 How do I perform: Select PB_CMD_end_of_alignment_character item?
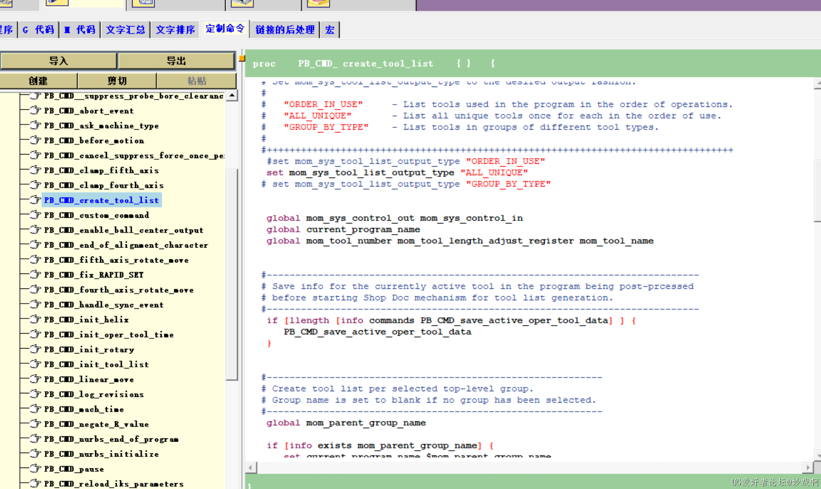126,245
